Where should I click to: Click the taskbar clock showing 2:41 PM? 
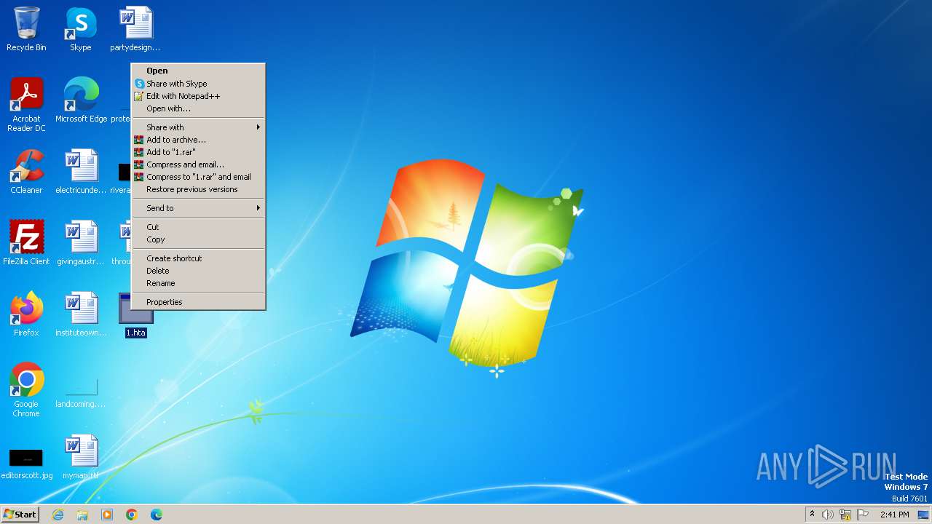(x=894, y=515)
